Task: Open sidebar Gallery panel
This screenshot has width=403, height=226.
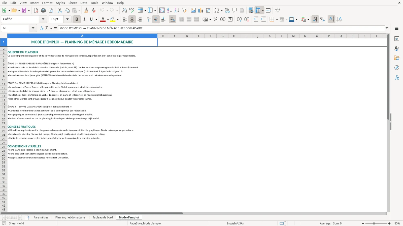Action: [x=397, y=58]
